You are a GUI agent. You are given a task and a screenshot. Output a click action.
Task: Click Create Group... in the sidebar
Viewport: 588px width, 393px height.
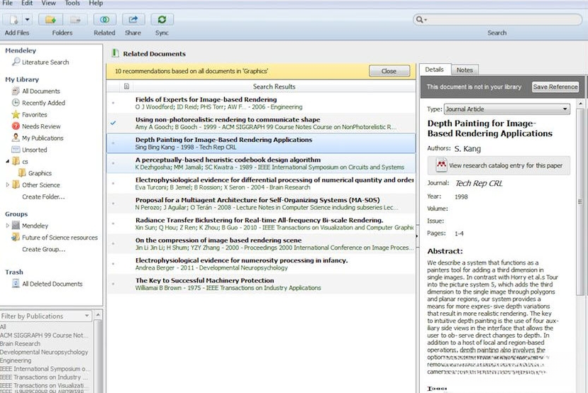[43, 249]
